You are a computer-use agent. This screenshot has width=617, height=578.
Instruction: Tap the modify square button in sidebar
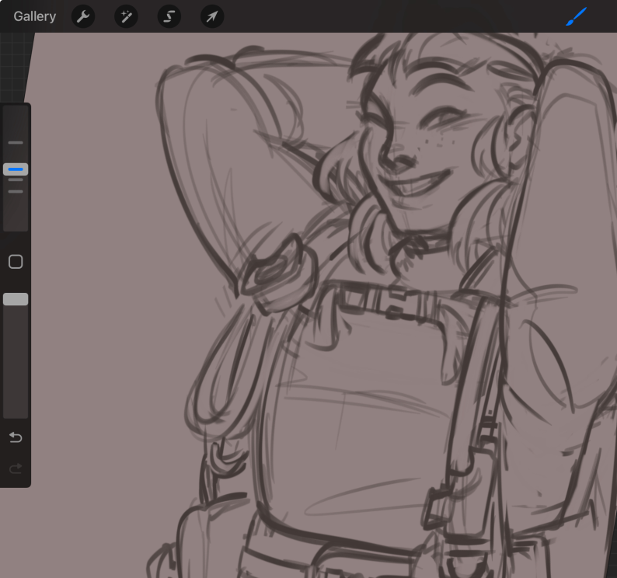[16, 262]
